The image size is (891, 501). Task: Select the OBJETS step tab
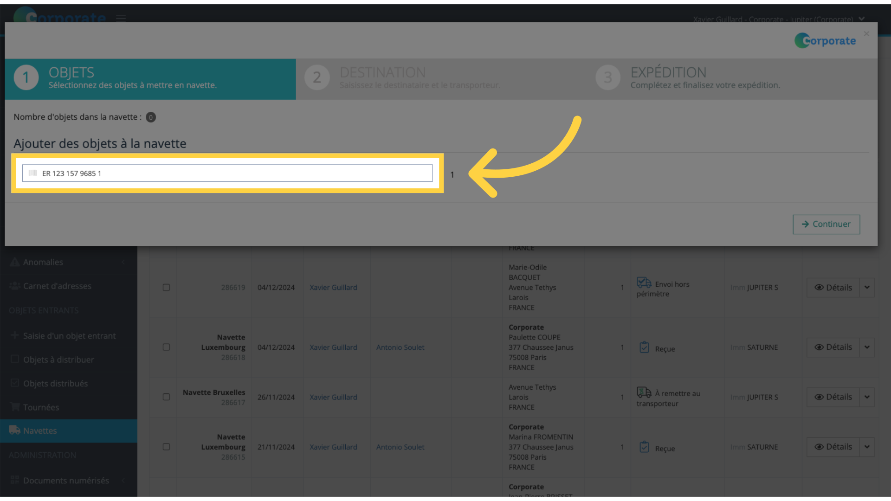[x=150, y=76]
